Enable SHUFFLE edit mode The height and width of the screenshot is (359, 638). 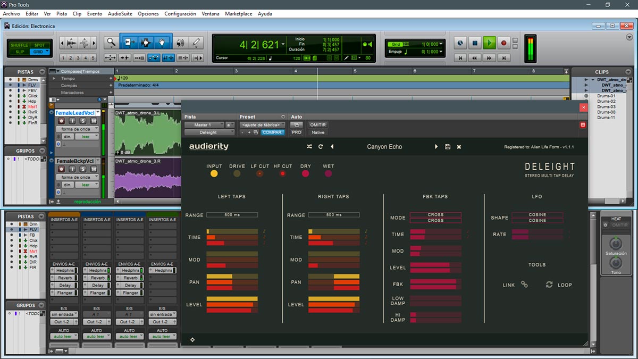click(x=20, y=45)
